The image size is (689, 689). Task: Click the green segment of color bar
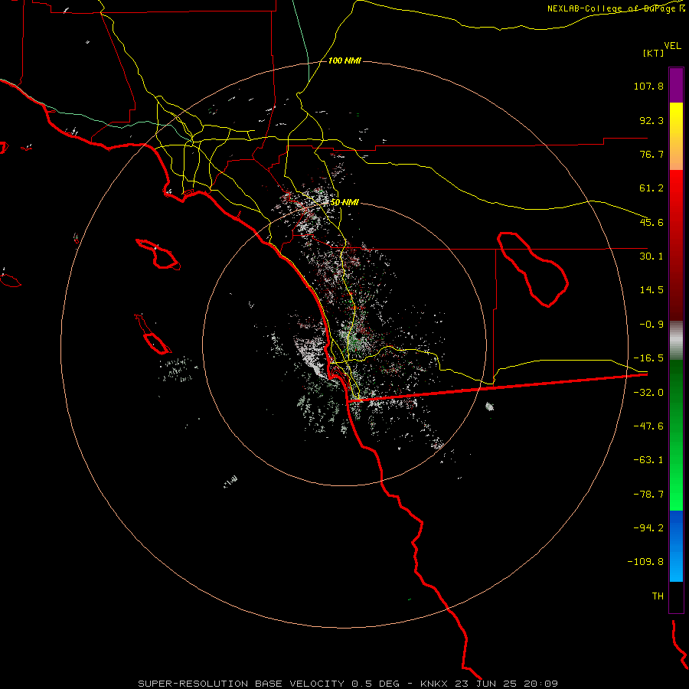click(676, 435)
